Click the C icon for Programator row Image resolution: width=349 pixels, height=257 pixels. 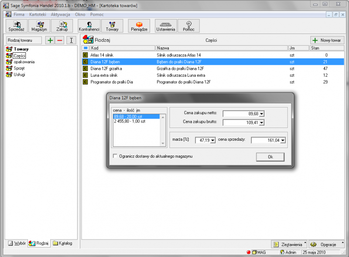(85, 82)
